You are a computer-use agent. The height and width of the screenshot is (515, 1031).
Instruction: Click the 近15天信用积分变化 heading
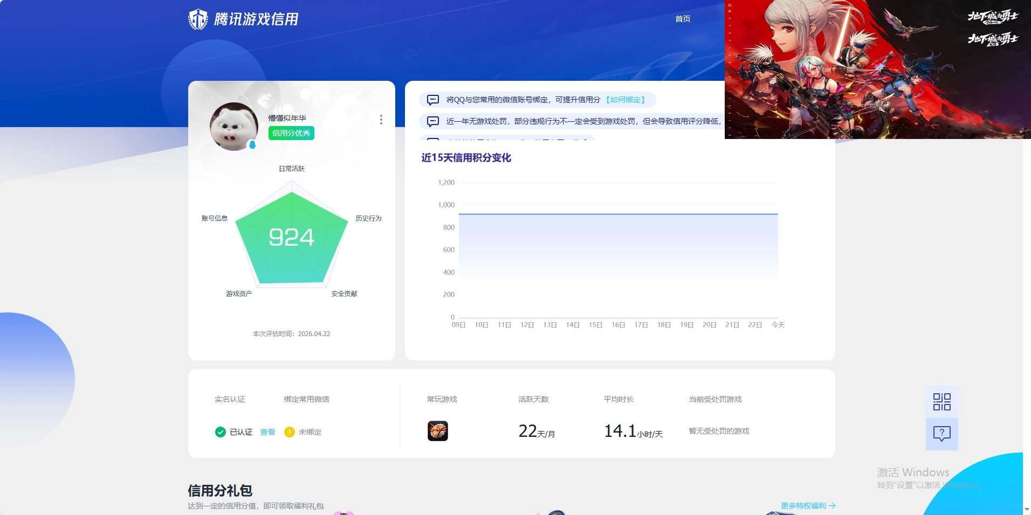point(466,158)
